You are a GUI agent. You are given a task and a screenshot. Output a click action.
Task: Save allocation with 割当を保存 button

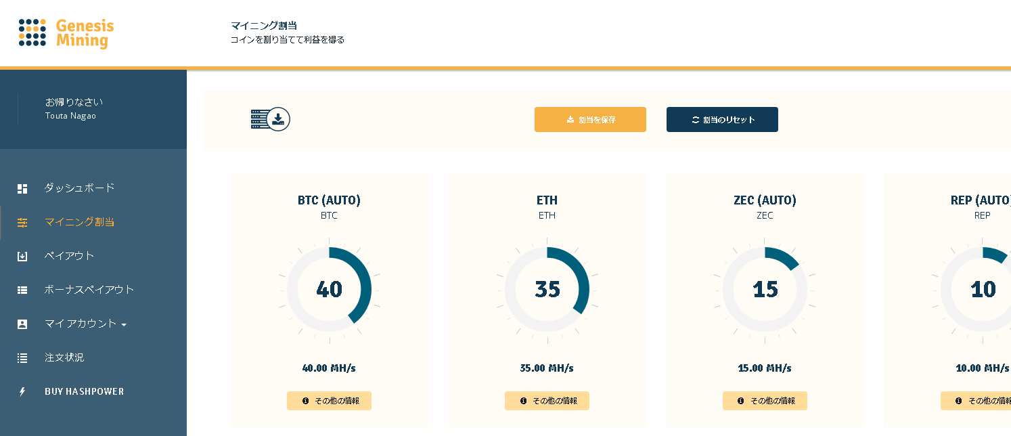pos(590,119)
